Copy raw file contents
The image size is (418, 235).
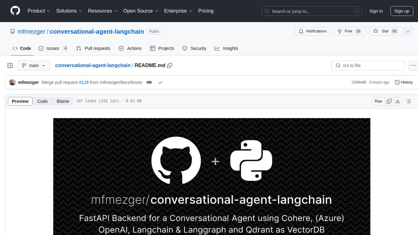(389, 101)
